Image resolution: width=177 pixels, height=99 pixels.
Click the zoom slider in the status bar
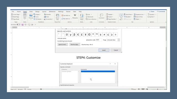157,89
